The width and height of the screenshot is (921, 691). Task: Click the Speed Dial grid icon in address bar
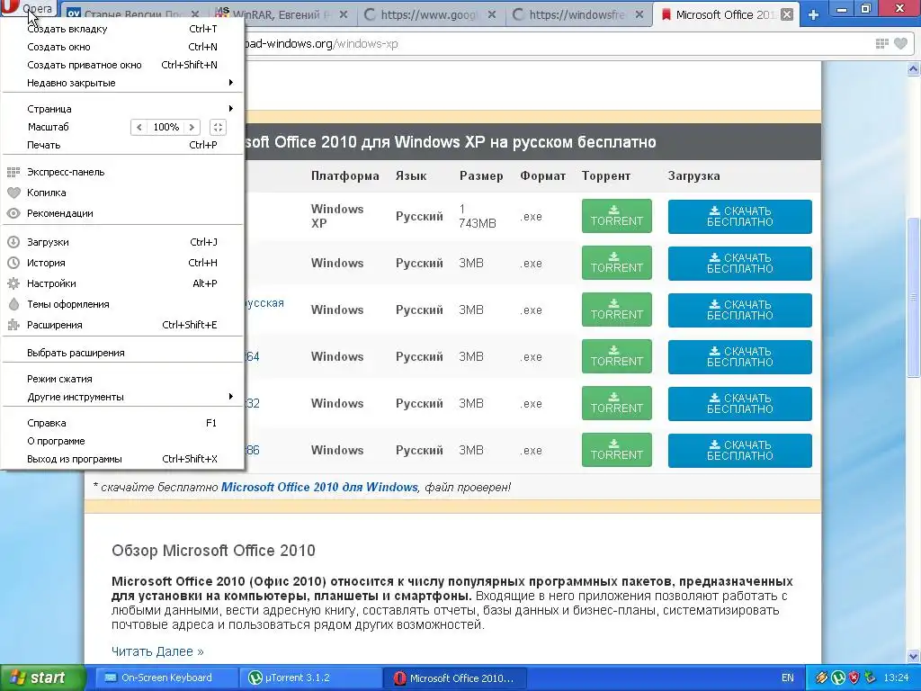point(881,43)
